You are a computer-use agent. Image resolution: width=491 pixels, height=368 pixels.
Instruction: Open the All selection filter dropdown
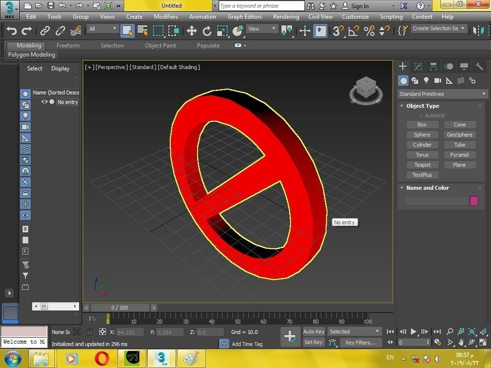pyautogui.click(x=103, y=29)
